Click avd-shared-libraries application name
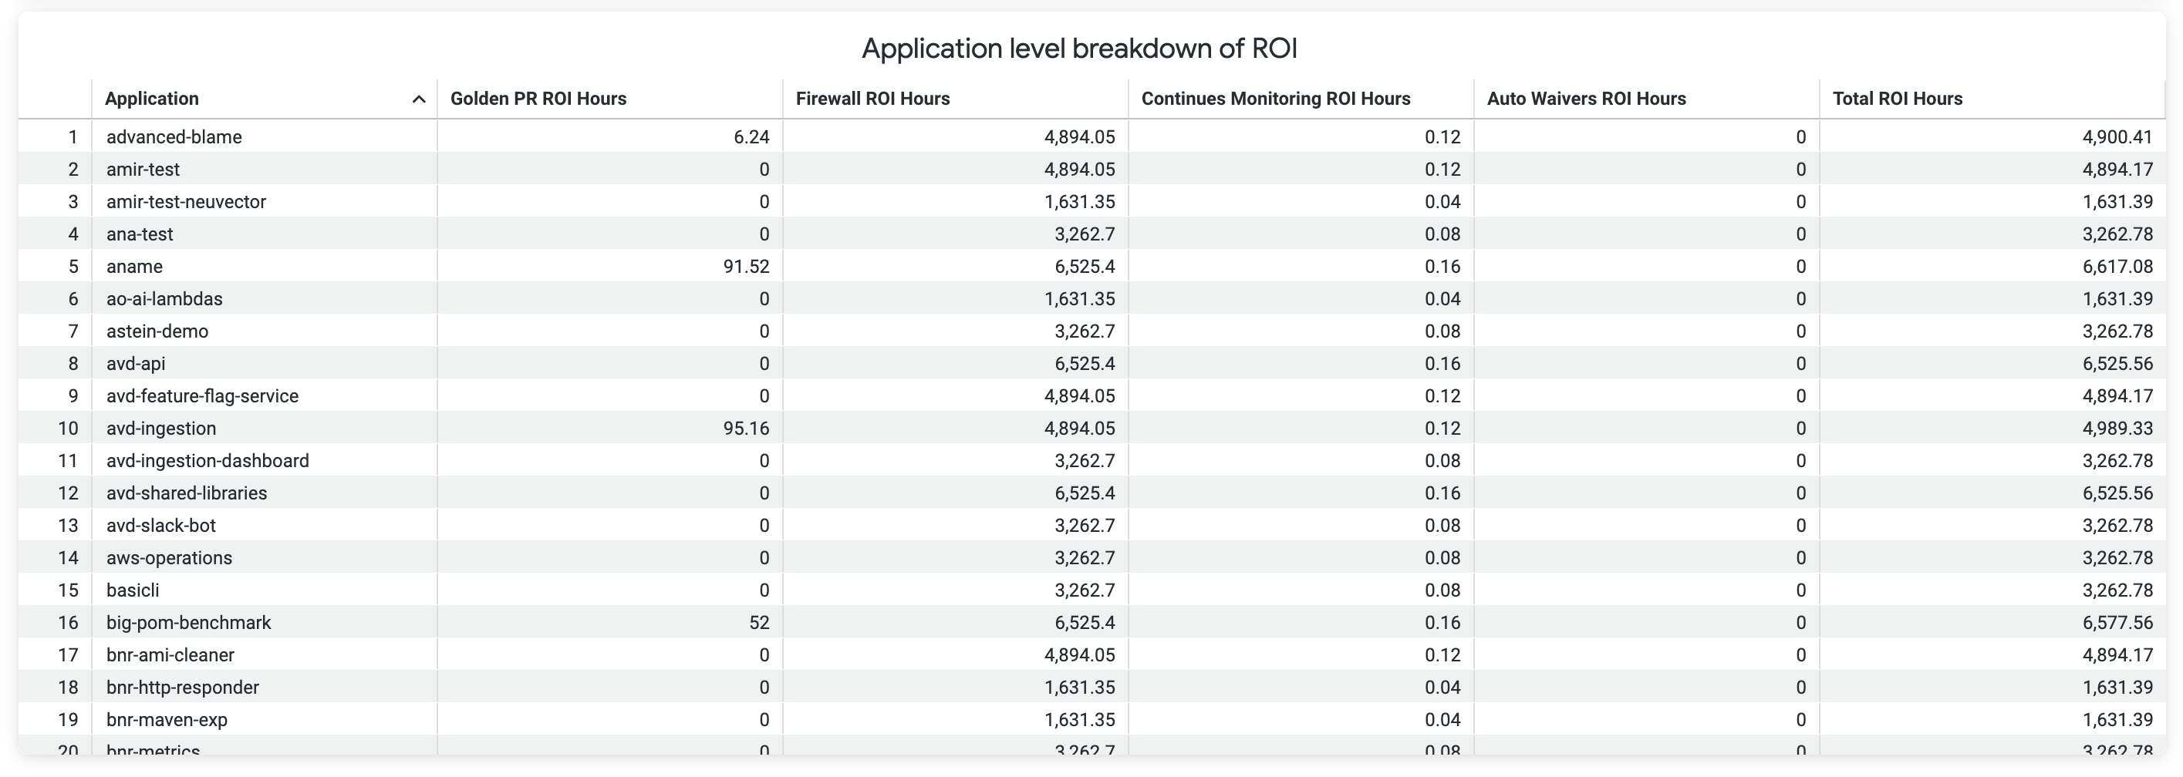The width and height of the screenshot is (2183, 777). tap(187, 493)
